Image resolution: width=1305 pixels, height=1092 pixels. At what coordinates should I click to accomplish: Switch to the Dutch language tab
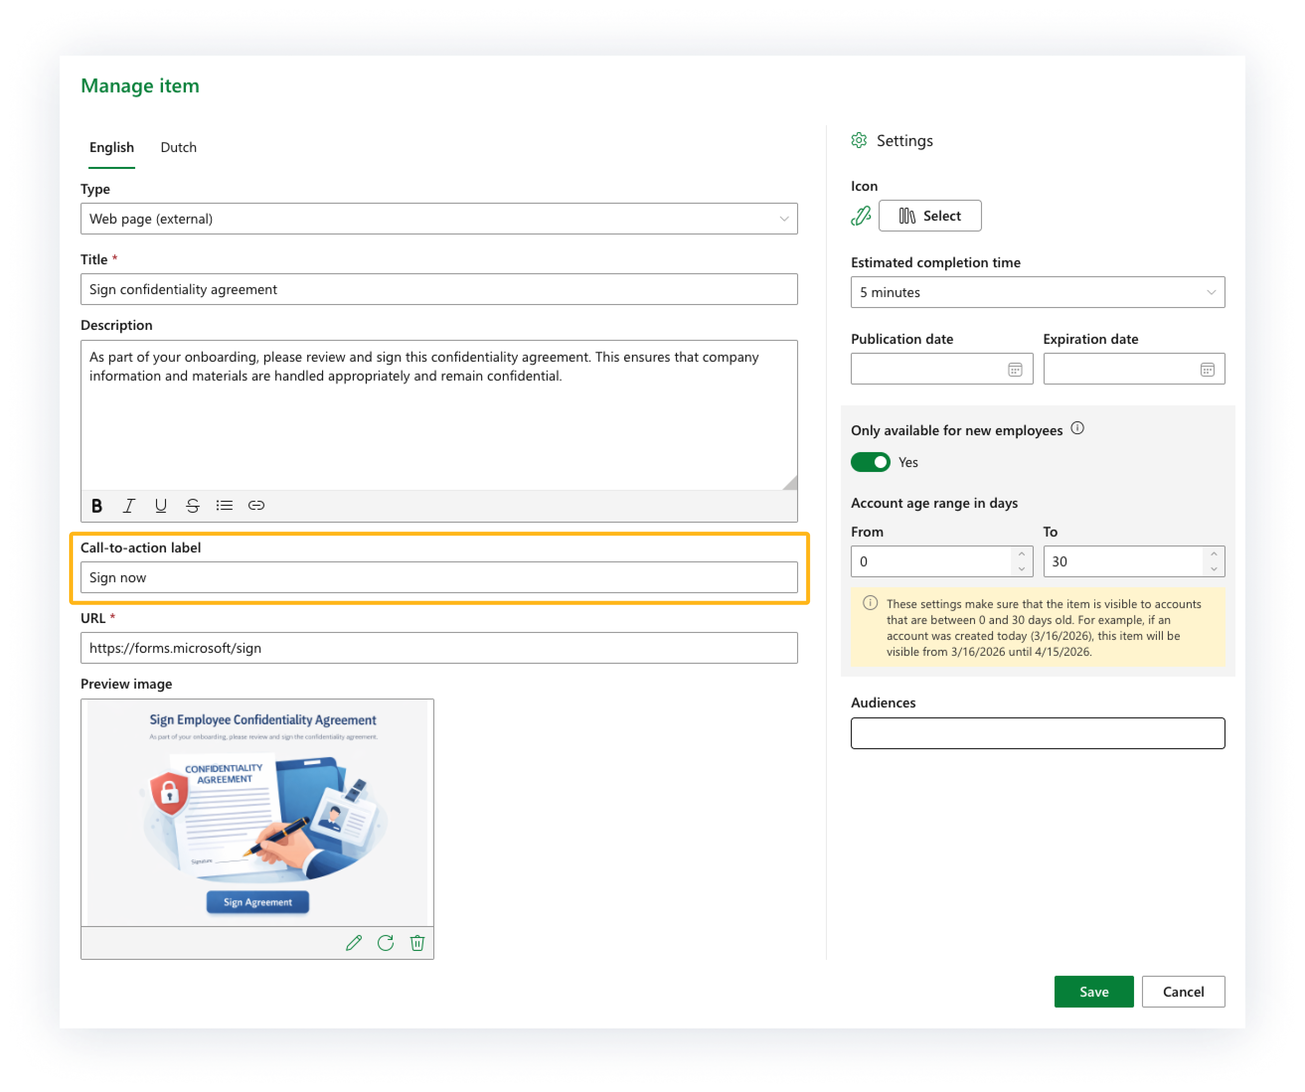click(x=178, y=147)
